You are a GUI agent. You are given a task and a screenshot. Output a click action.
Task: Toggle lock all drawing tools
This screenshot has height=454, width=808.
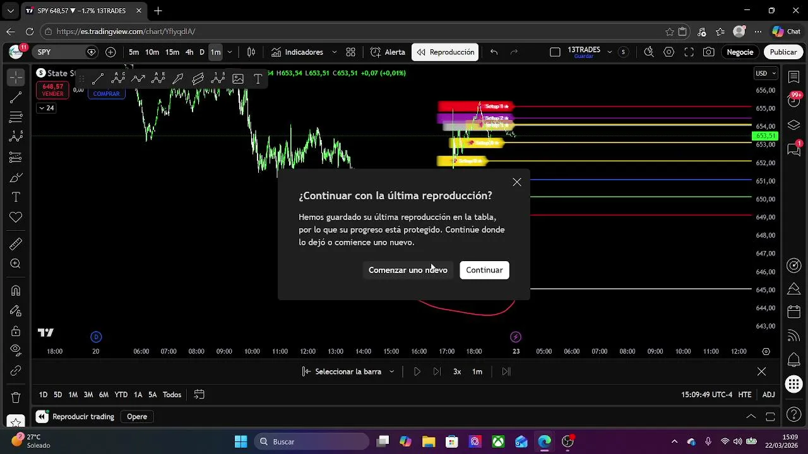16,331
